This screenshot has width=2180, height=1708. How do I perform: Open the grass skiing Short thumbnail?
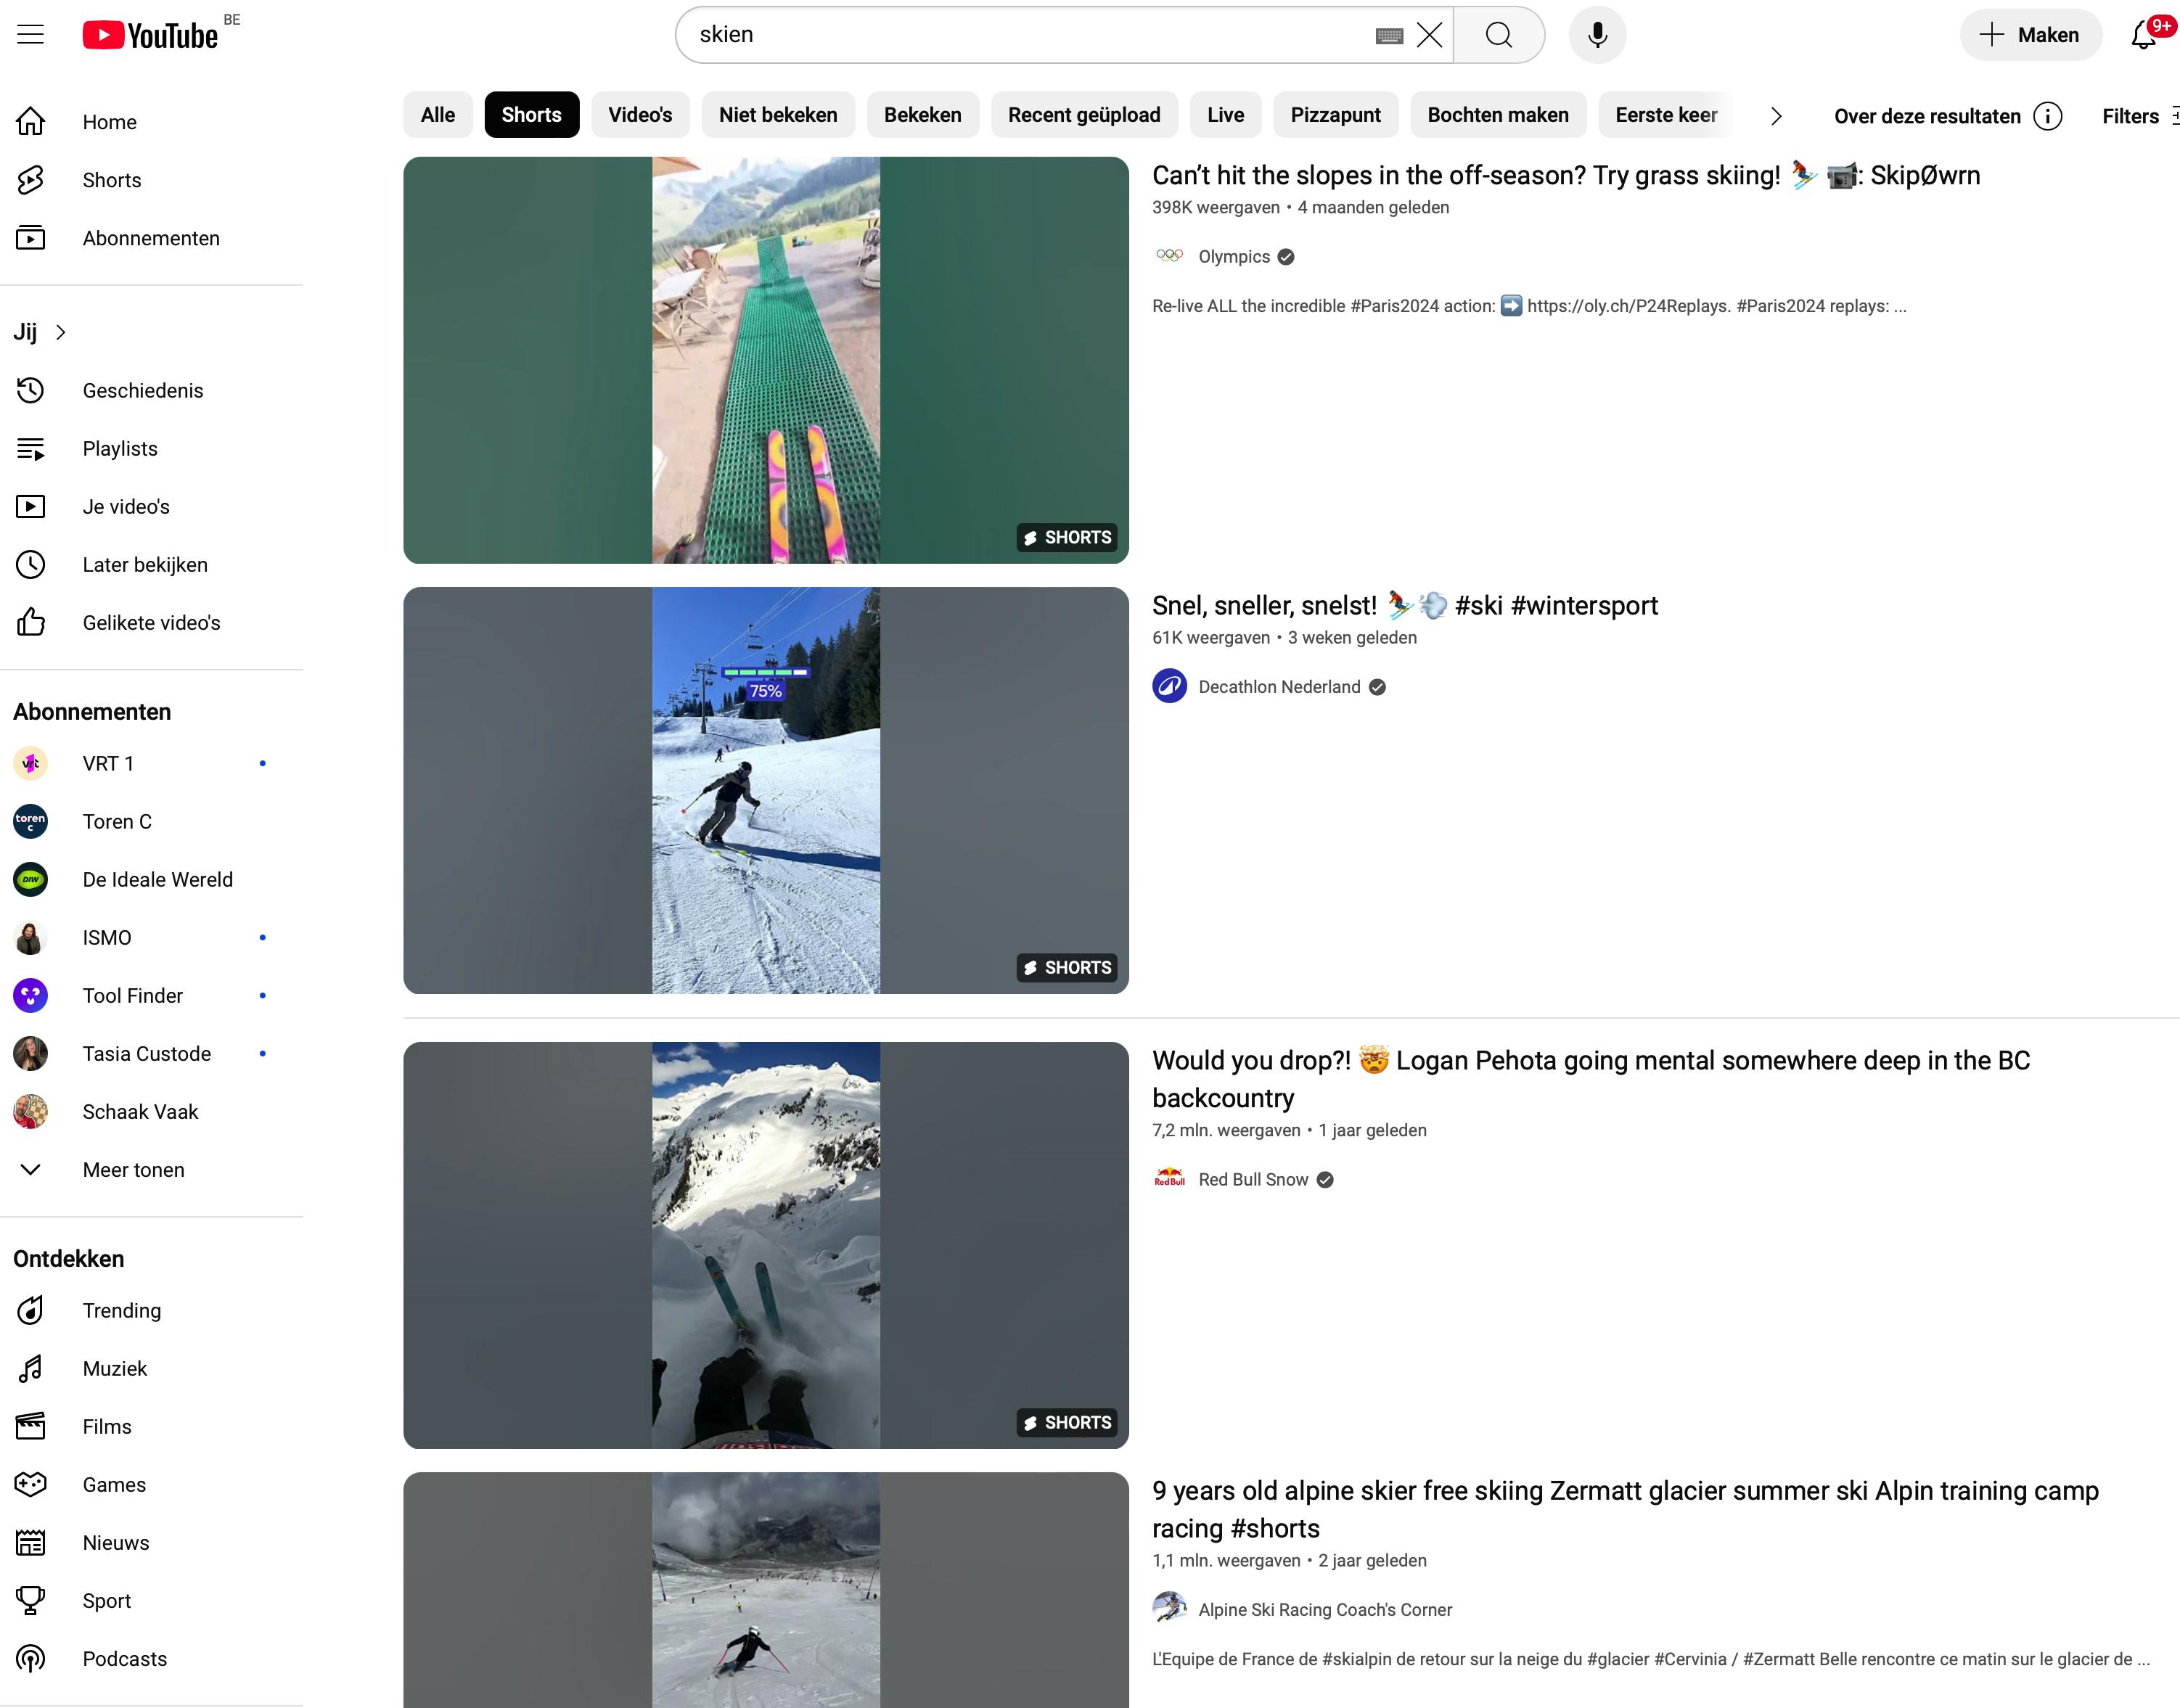[766, 360]
